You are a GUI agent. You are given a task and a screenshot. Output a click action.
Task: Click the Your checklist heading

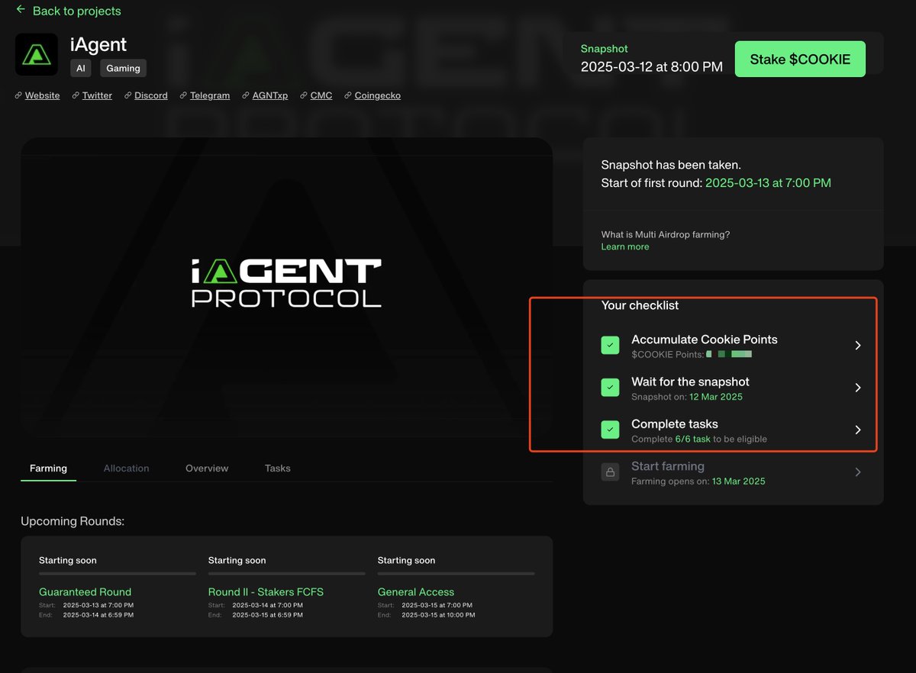coord(640,305)
